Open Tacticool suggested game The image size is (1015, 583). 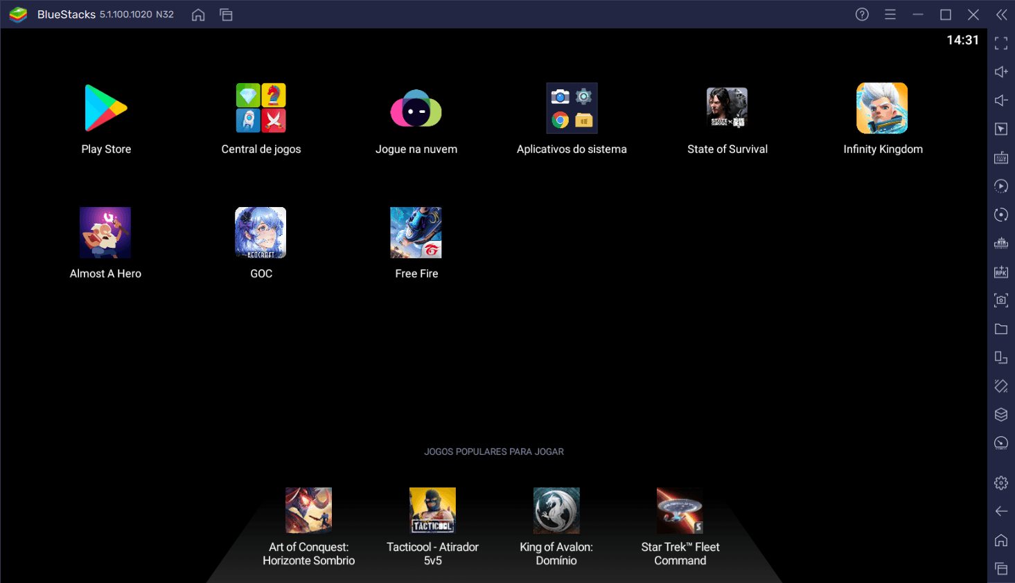(432, 510)
